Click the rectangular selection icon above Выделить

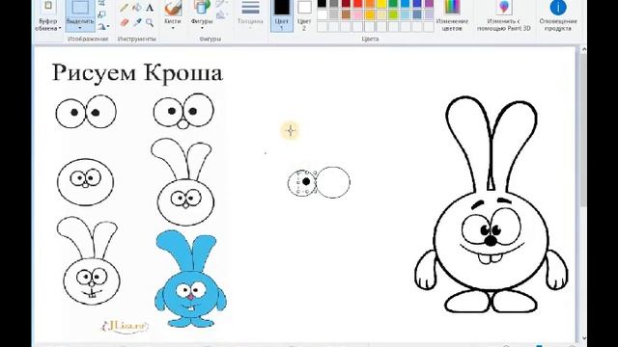80,8
